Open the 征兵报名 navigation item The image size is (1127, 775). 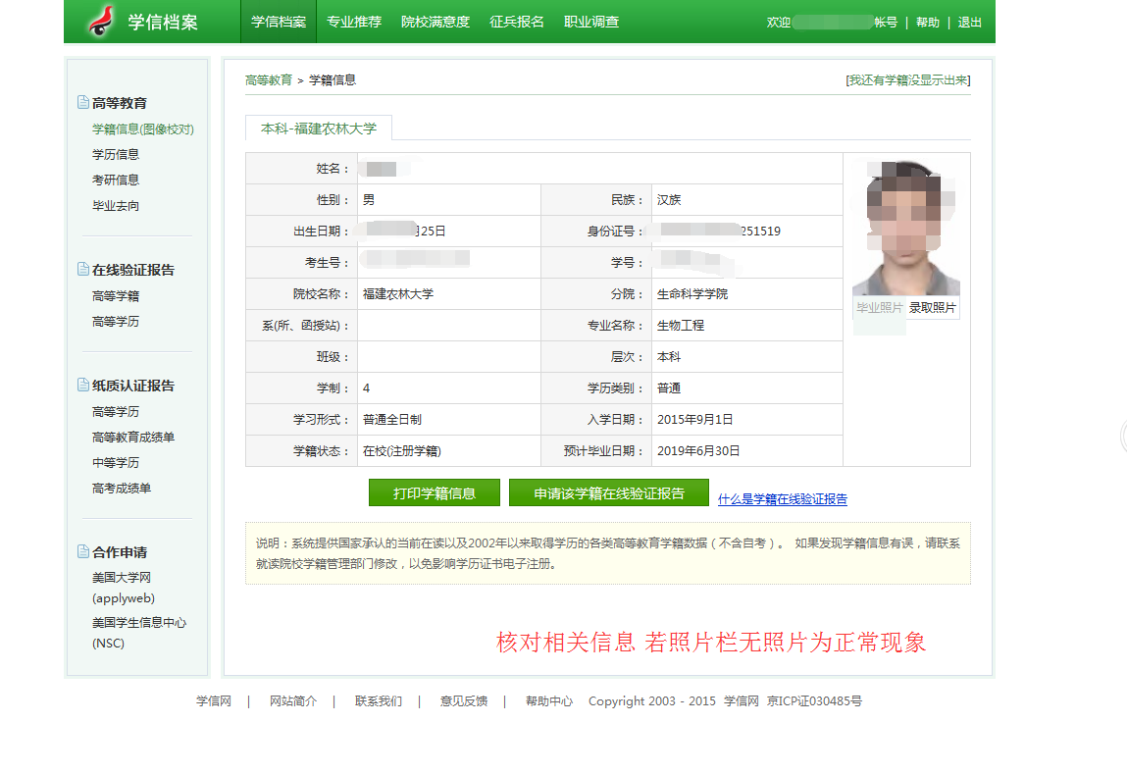516,22
